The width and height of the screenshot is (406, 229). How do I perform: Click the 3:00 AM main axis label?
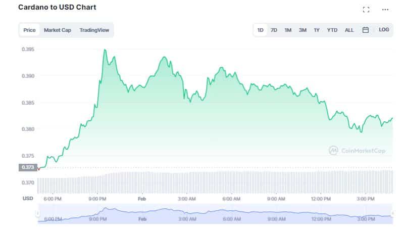pyautogui.click(x=187, y=199)
